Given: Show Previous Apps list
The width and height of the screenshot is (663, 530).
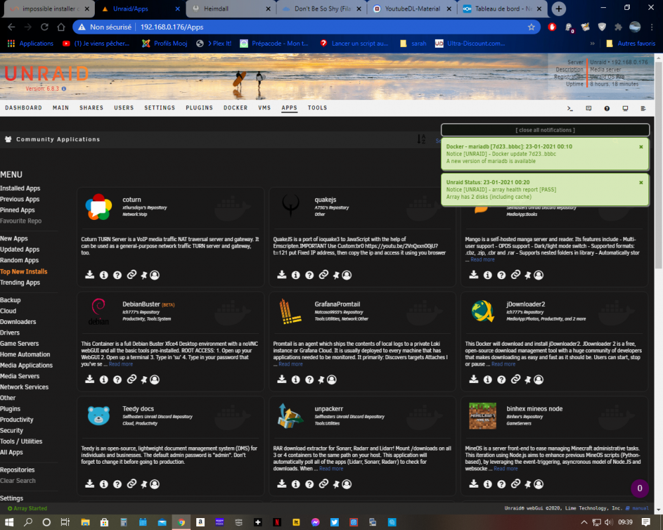Looking at the screenshot, I should pyautogui.click(x=20, y=199).
